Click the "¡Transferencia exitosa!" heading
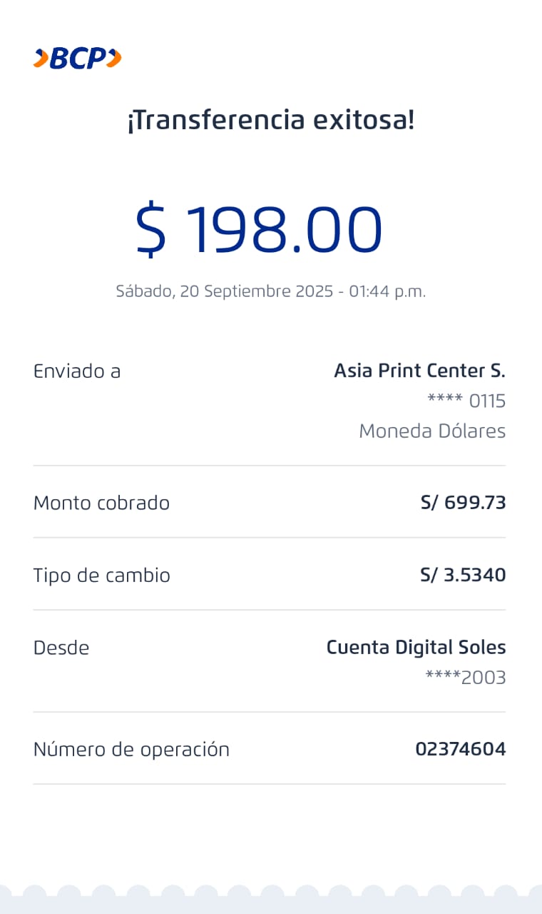Image resolution: width=542 pixels, height=914 pixels. (x=271, y=120)
